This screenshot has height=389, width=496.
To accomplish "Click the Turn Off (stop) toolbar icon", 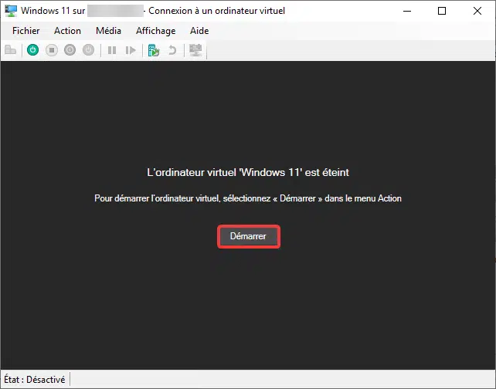I will (x=52, y=50).
